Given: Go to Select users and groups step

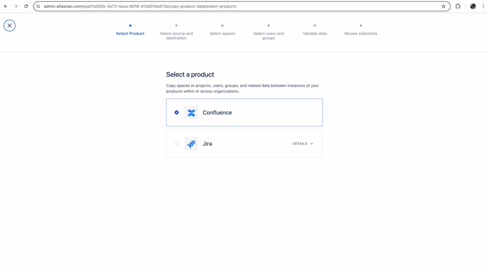Looking at the screenshot, I should click(268, 36).
